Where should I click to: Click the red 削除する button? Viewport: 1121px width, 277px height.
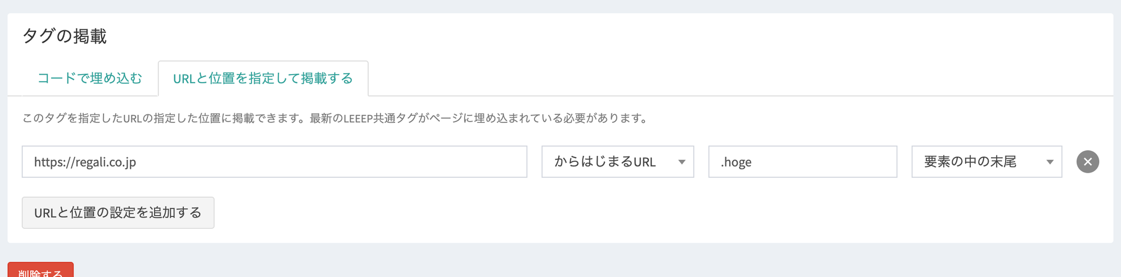coord(40,271)
